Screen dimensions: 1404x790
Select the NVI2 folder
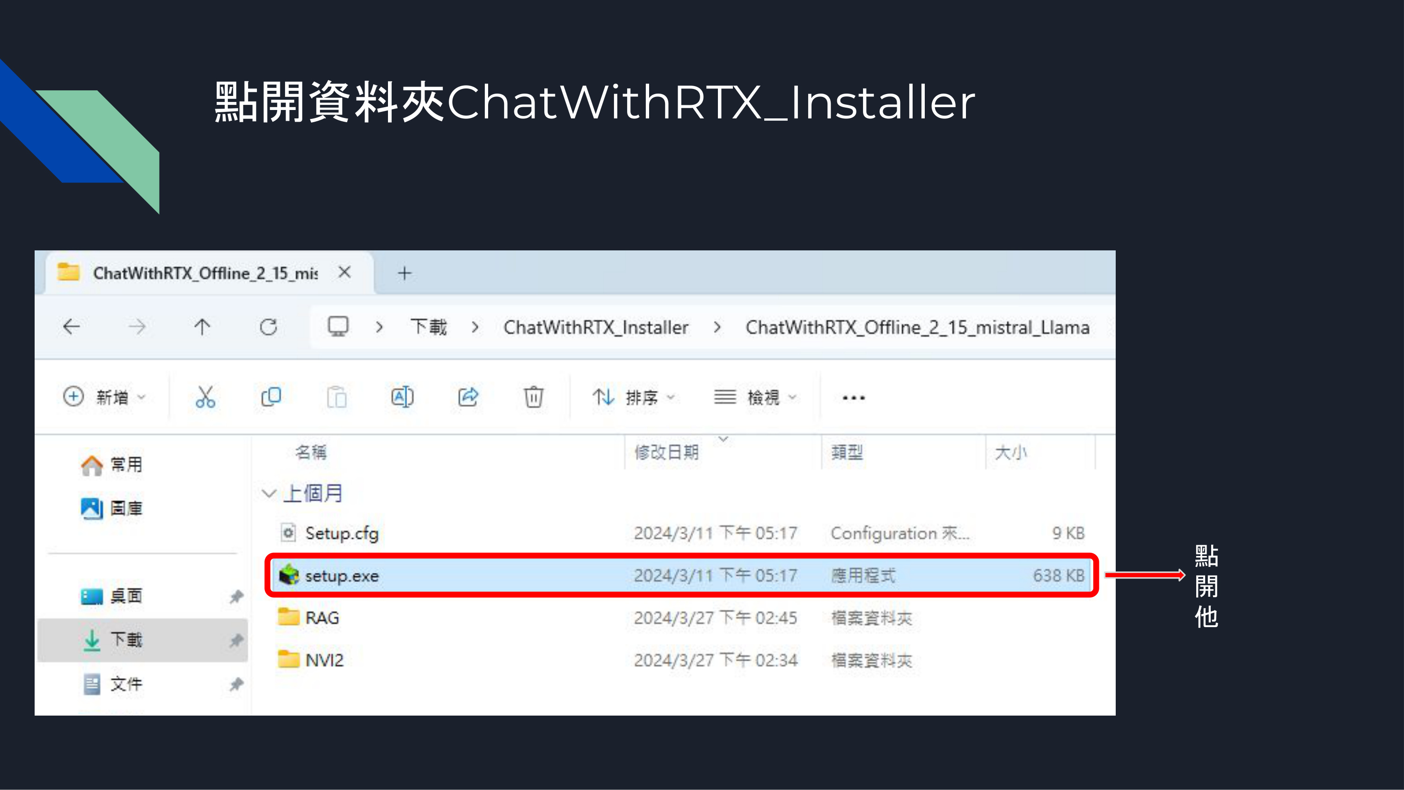[x=681, y=660]
